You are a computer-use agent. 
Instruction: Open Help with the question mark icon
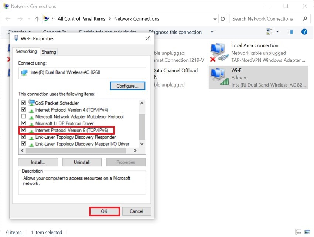click(x=304, y=32)
